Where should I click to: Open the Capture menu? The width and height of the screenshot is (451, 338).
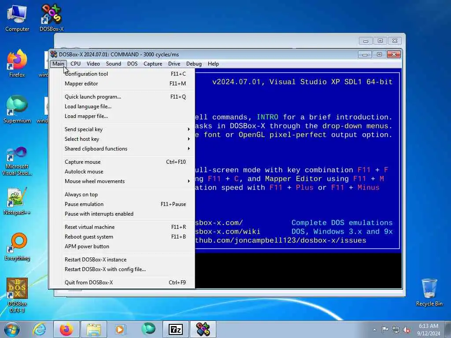coord(153,64)
